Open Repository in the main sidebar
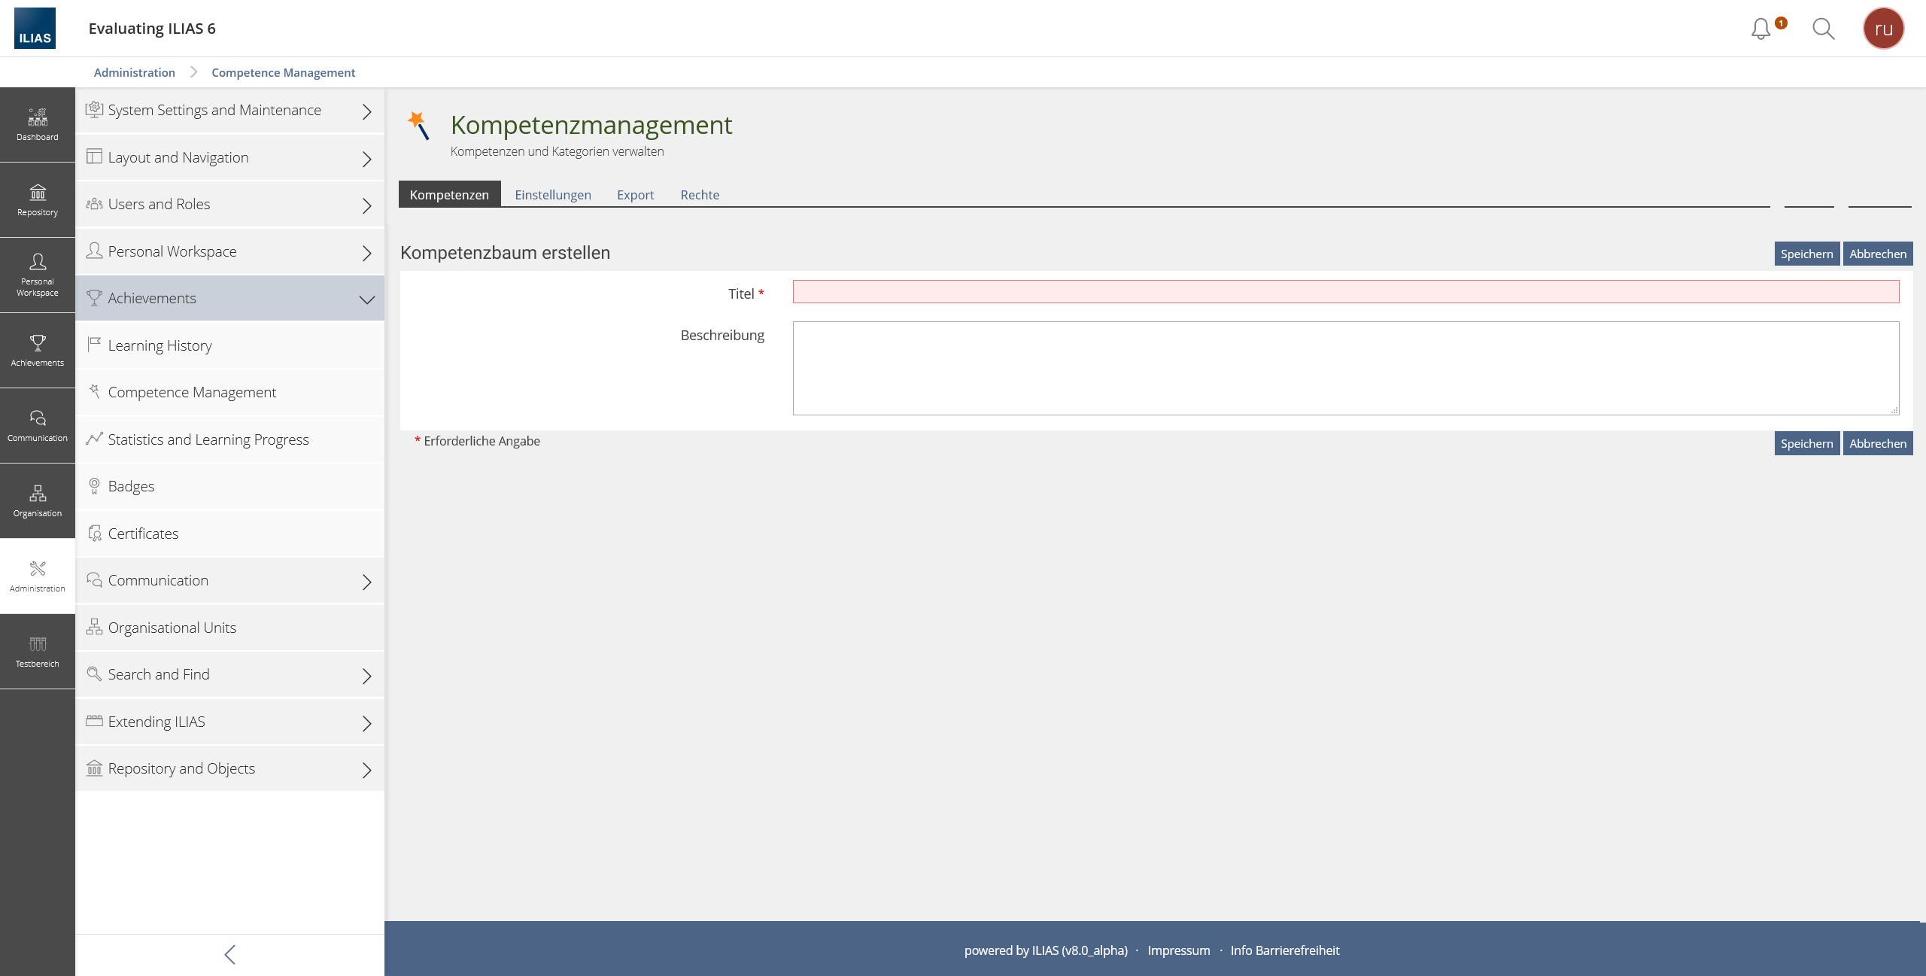The height and width of the screenshot is (976, 1926). pyautogui.click(x=38, y=200)
